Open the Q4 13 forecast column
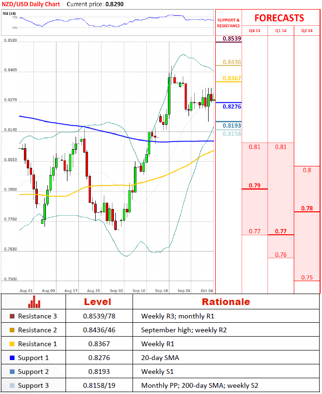322x394 pixels. [255, 30]
